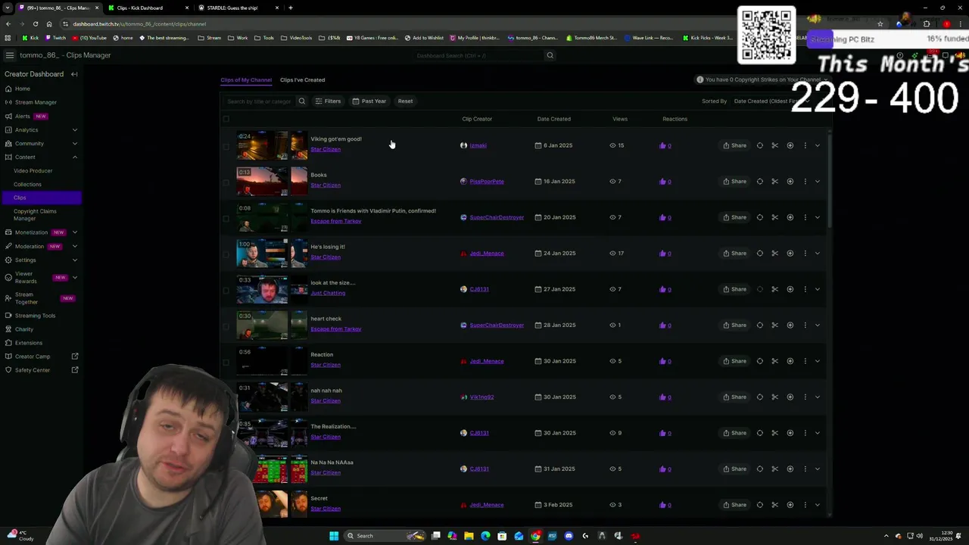Screen dimensions: 969x545
Task: Open Creator Camp external link icon
Action: tap(75, 357)
